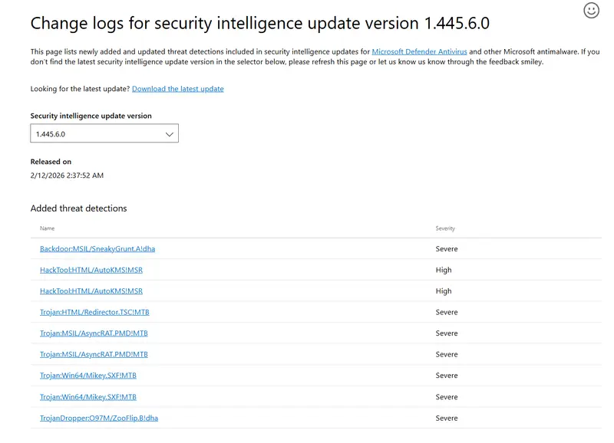The width and height of the screenshot is (614, 443).
Task: Click the second HackTool:HTML/AutoKMS!MSR link
Action: tap(91, 291)
